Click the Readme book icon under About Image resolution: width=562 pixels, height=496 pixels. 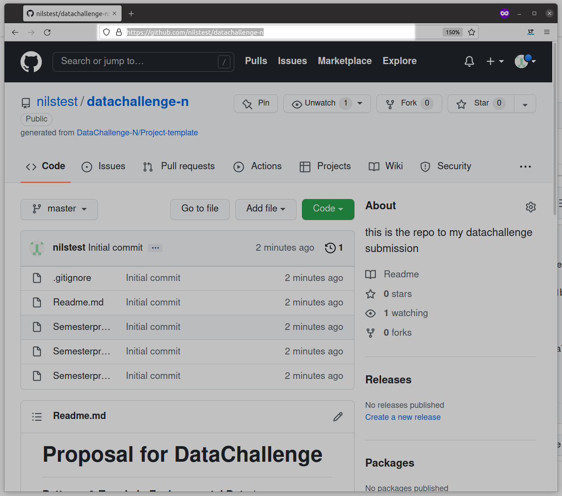(x=371, y=274)
